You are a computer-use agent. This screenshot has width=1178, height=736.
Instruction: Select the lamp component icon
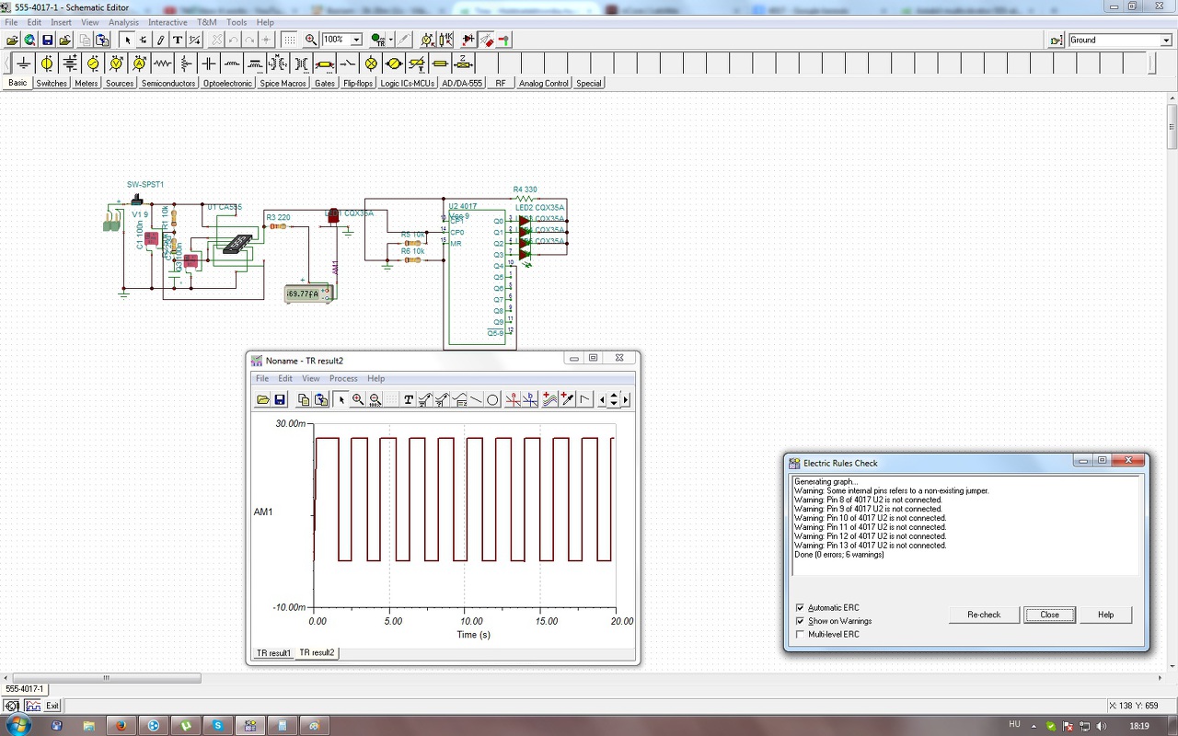[371, 63]
